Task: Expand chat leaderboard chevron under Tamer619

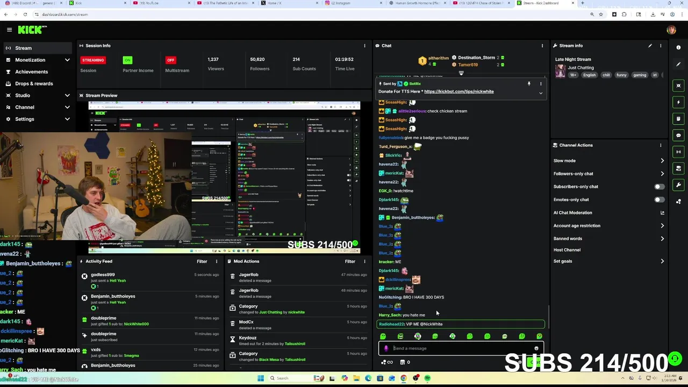Action: (461, 73)
